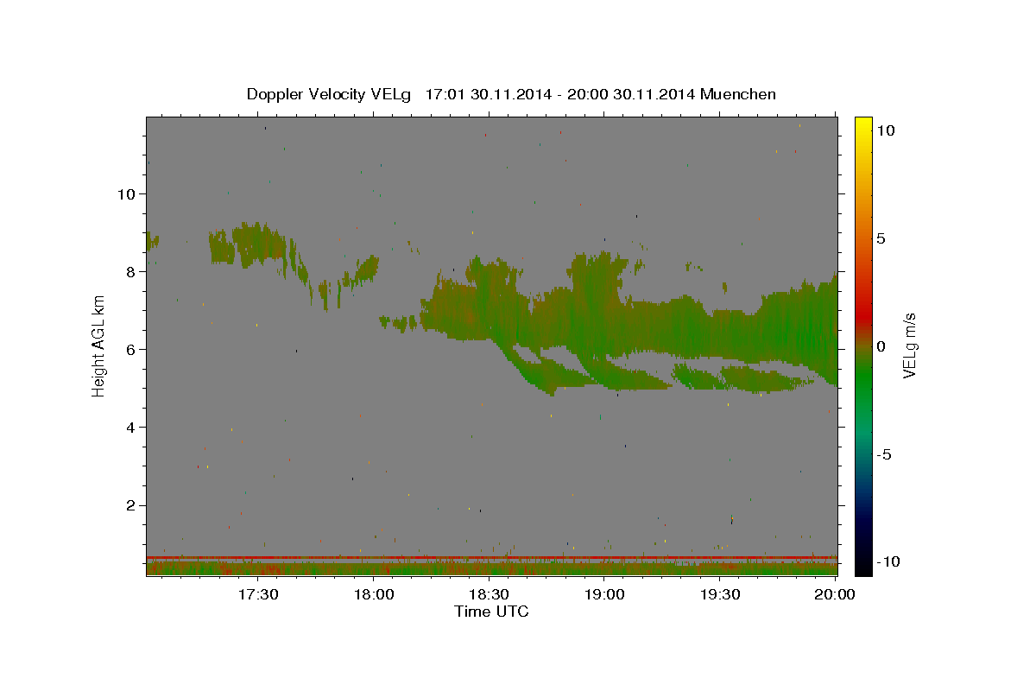Image resolution: width=1036 pixels, height=691 pixels.
Task: Click 'Muenchen' in the plot title
Action: [x=738, y=94]
